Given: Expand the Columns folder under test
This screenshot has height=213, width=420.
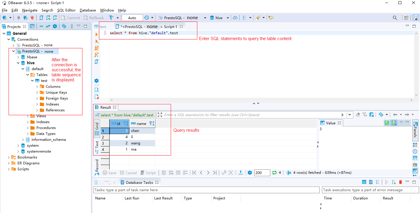Looking at the screenshot, I should (x=37, y=86).
